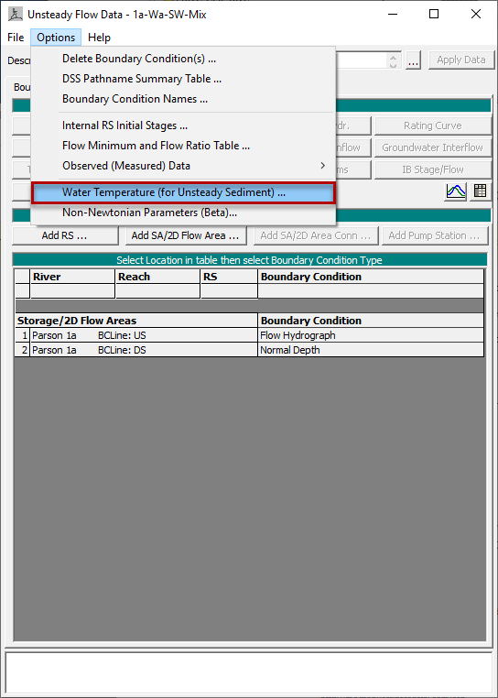
Task: Click the RS column header
Action: 229,277
